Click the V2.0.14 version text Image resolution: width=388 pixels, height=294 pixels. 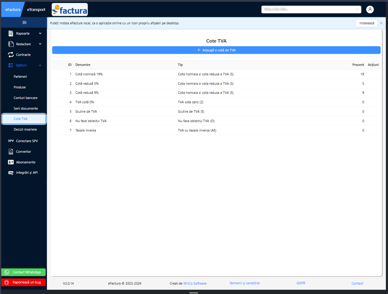[x=68, y=283]
